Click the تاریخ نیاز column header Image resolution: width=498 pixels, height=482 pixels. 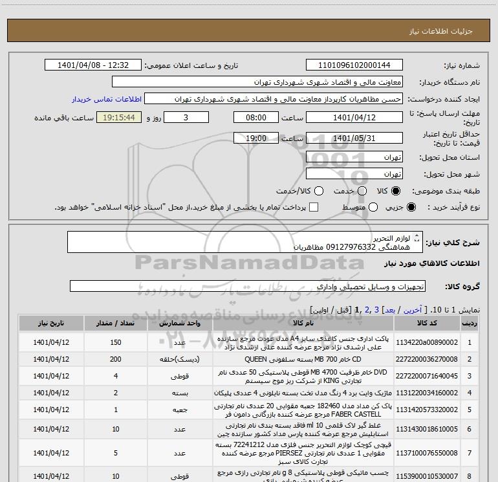(51, 323)
